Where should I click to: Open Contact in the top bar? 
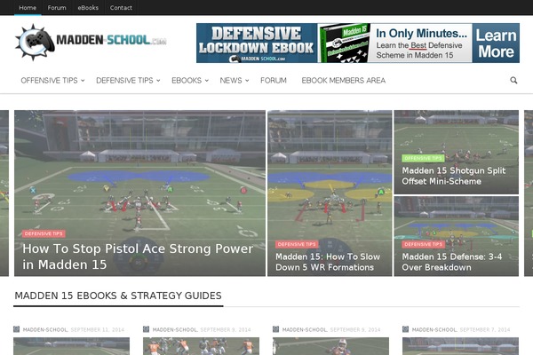121,7
